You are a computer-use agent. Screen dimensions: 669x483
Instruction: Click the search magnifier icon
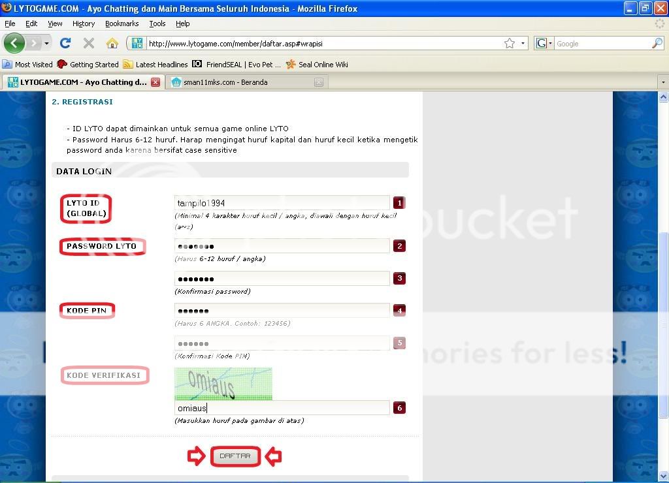(x=657, y=44)
